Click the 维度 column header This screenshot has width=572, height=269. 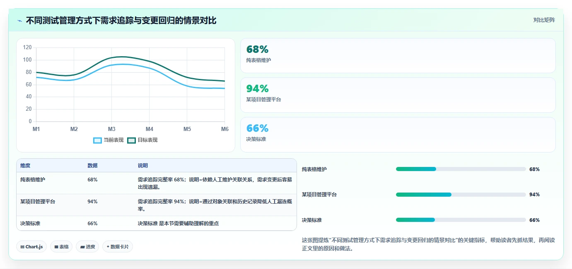coord(25,166)
